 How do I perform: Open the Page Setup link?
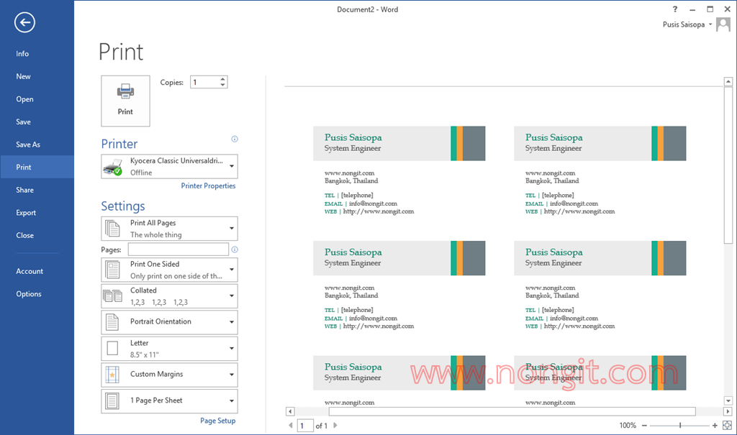(x=217, y=421)
